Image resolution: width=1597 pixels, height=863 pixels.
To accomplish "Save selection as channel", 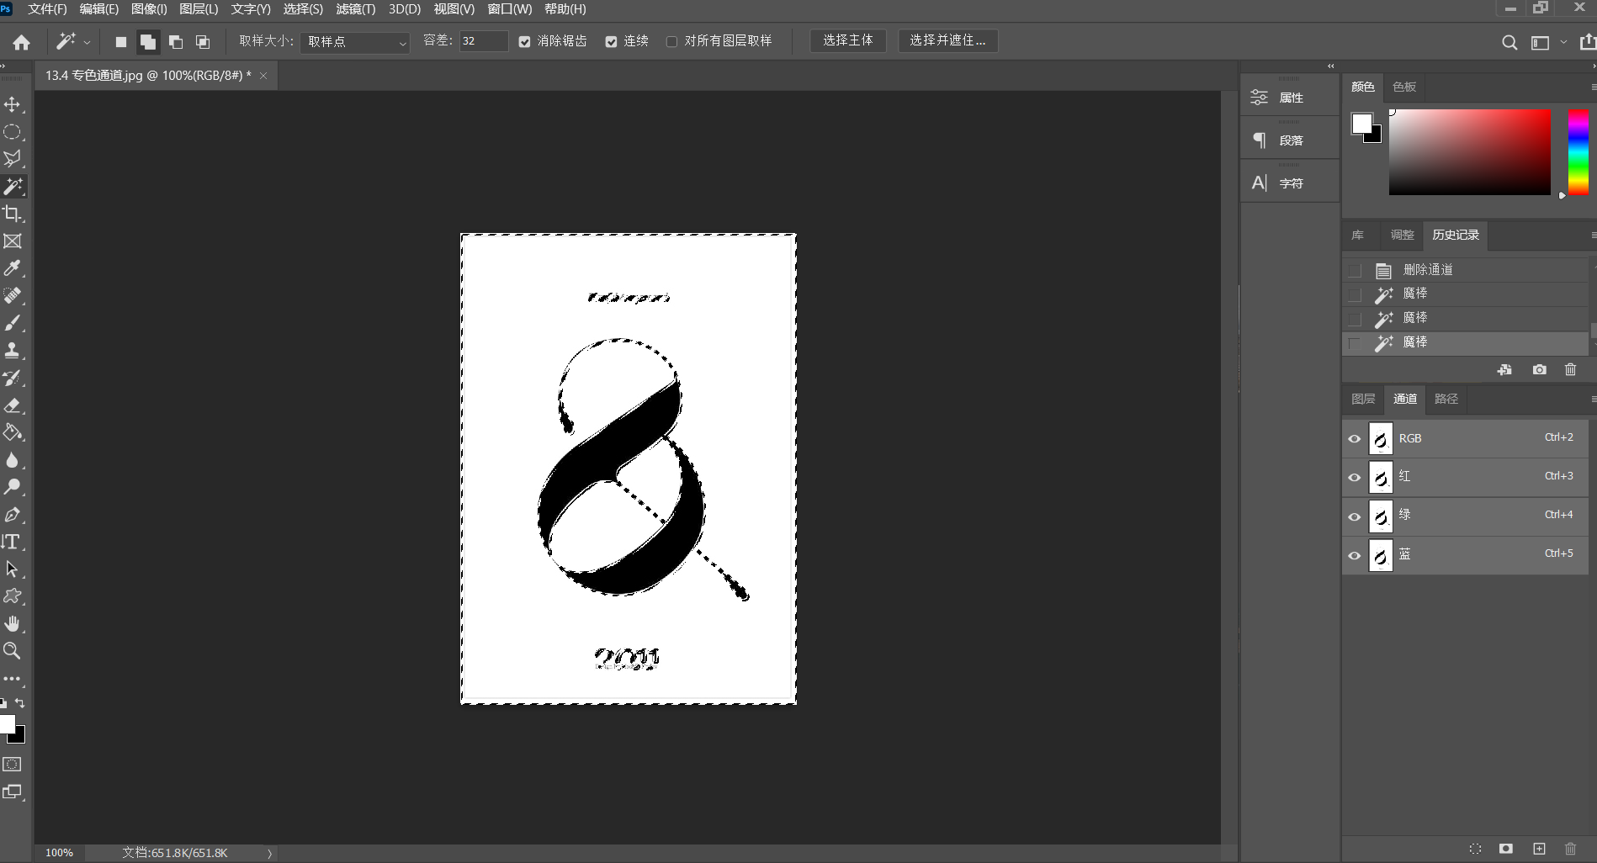I will [1506, 849].
